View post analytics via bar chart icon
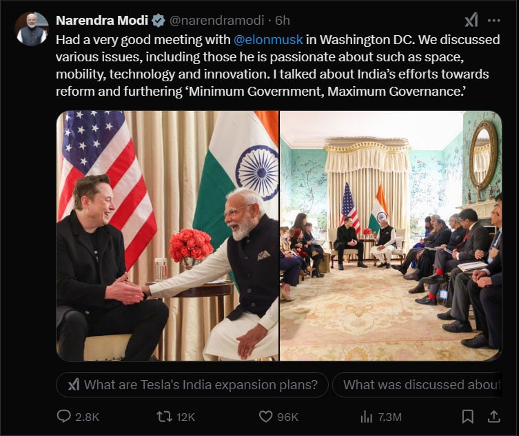Viewport: 519px width, 436px height. pos(366,417)
